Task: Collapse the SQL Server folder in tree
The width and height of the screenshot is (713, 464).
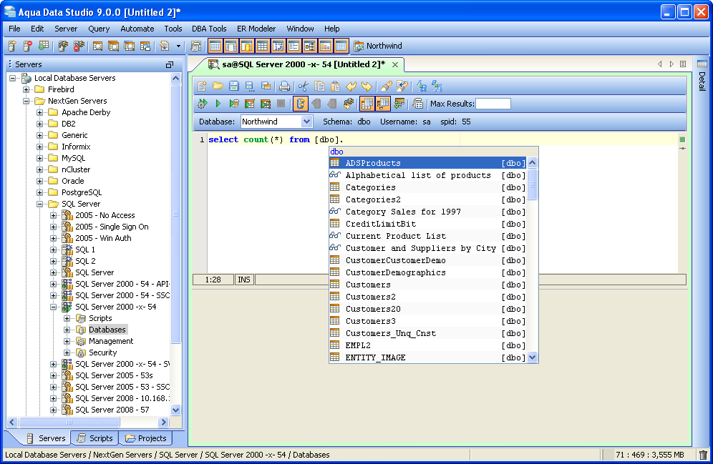Action: click(40, 204)
